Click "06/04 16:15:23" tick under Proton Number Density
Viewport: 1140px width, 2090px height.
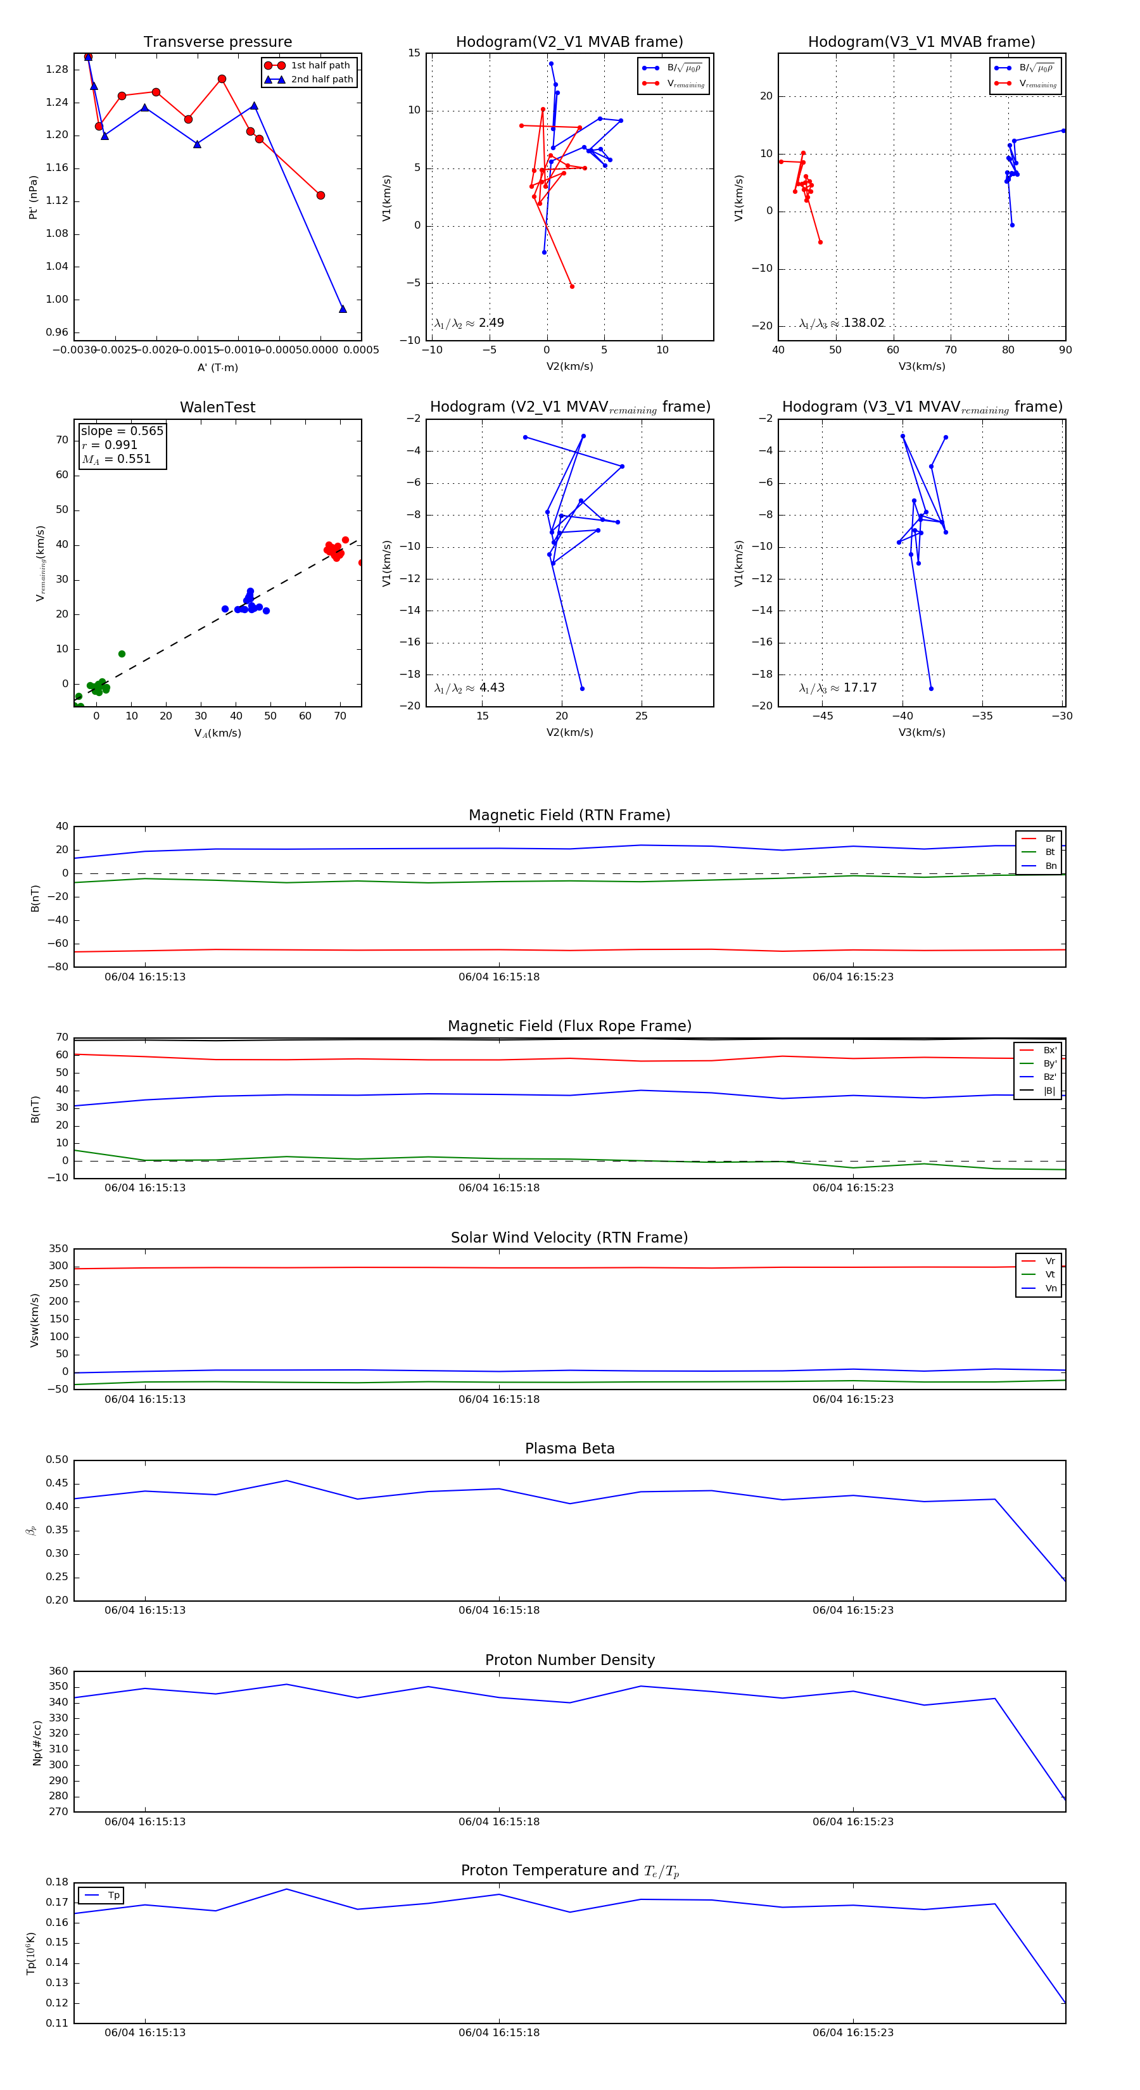click(x=852, y=1822)
